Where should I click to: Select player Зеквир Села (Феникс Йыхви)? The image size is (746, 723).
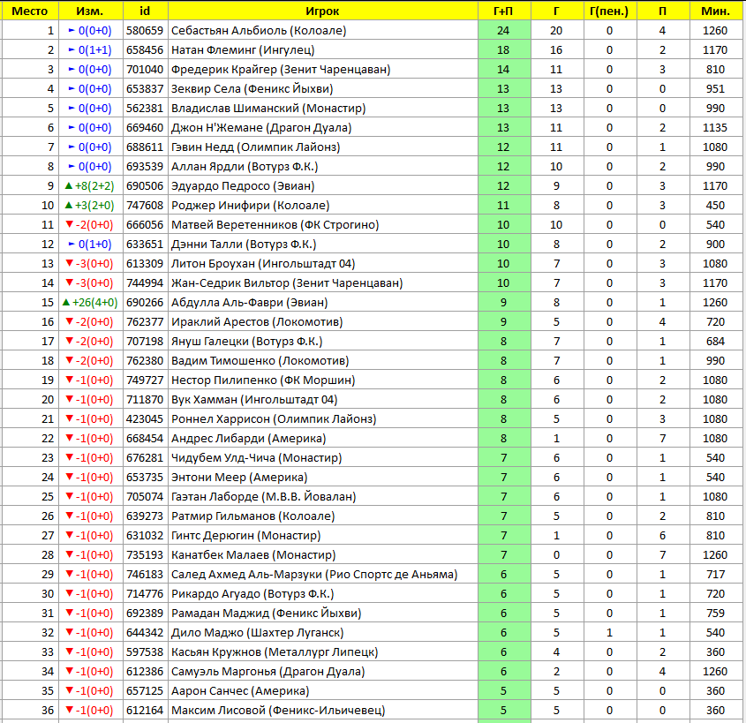[252, 89]
